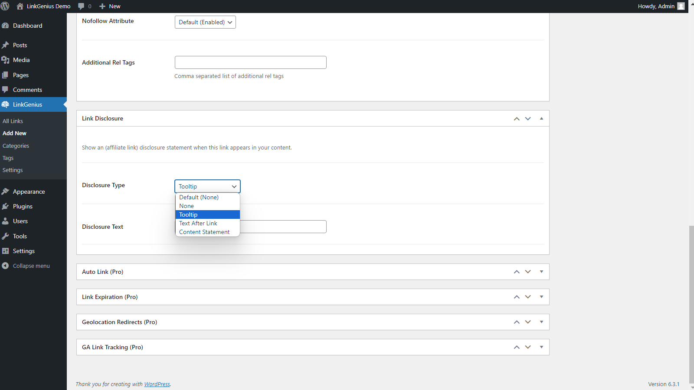Click the Link Disclosure panel title
This screenshot has height=390, width=694.
click(102, 118)
